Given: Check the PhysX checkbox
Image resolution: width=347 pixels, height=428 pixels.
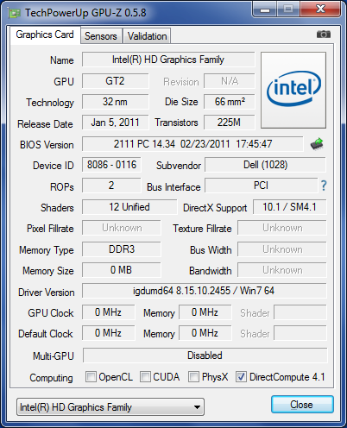Looking at the screenshot, I should [x=193, y=377].
